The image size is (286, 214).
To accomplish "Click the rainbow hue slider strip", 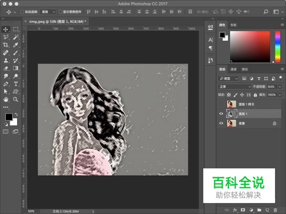I will (278, 46).
